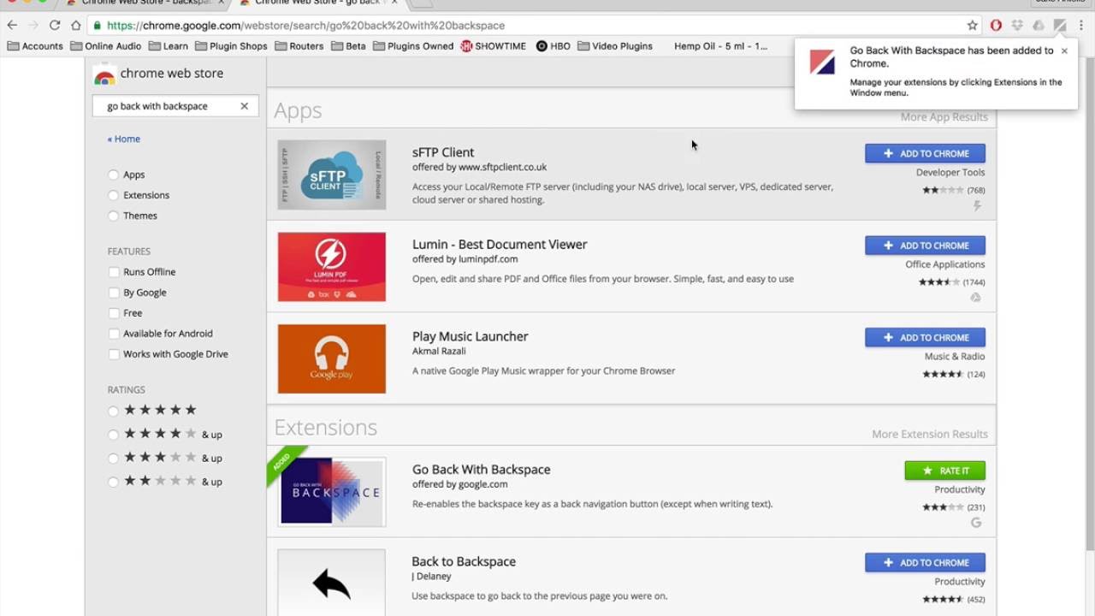Select the Extensions radio filter
The height and width of the screenshot is (616, 1095).
(x=113, y=195)
